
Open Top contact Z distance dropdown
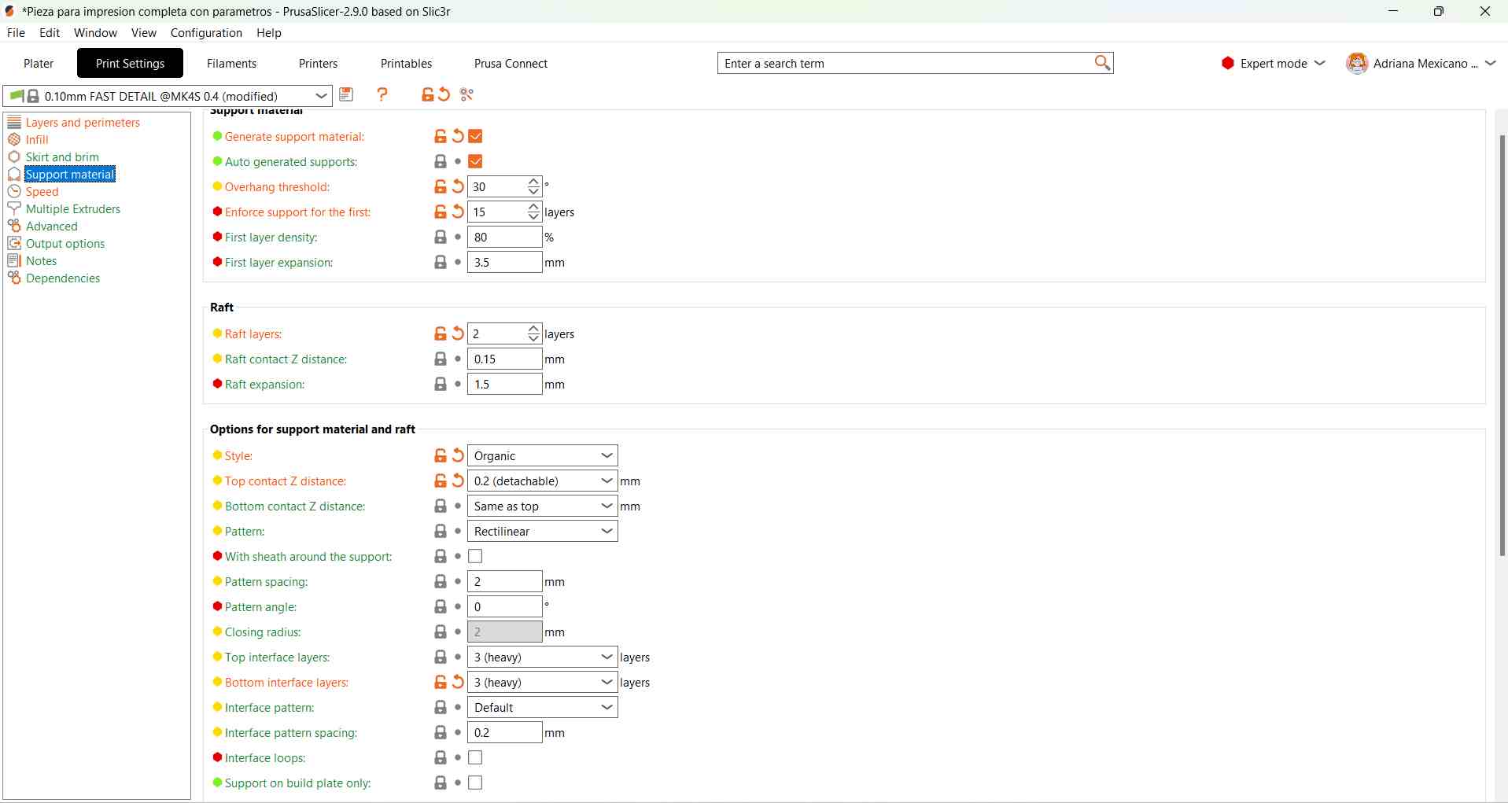543,481
